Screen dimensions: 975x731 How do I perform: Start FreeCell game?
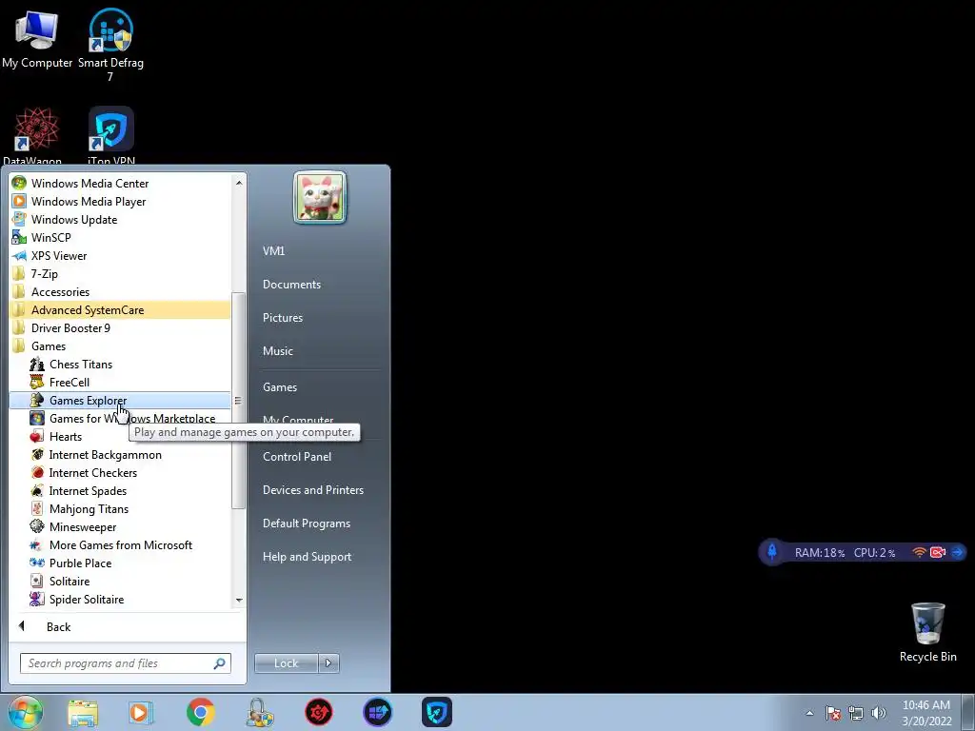click(x=120, y=383)
